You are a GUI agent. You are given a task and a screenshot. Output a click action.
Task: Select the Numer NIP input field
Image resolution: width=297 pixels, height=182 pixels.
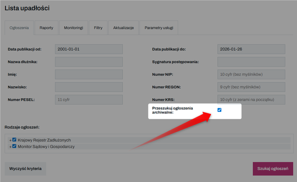click(x=251, y=75)
